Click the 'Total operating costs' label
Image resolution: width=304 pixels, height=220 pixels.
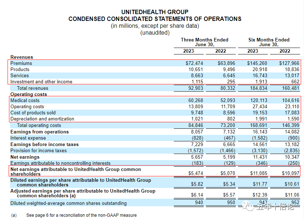click(39, 126)
